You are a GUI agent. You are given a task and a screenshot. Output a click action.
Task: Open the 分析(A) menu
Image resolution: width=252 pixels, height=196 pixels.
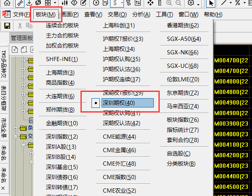tap(141, 14)
